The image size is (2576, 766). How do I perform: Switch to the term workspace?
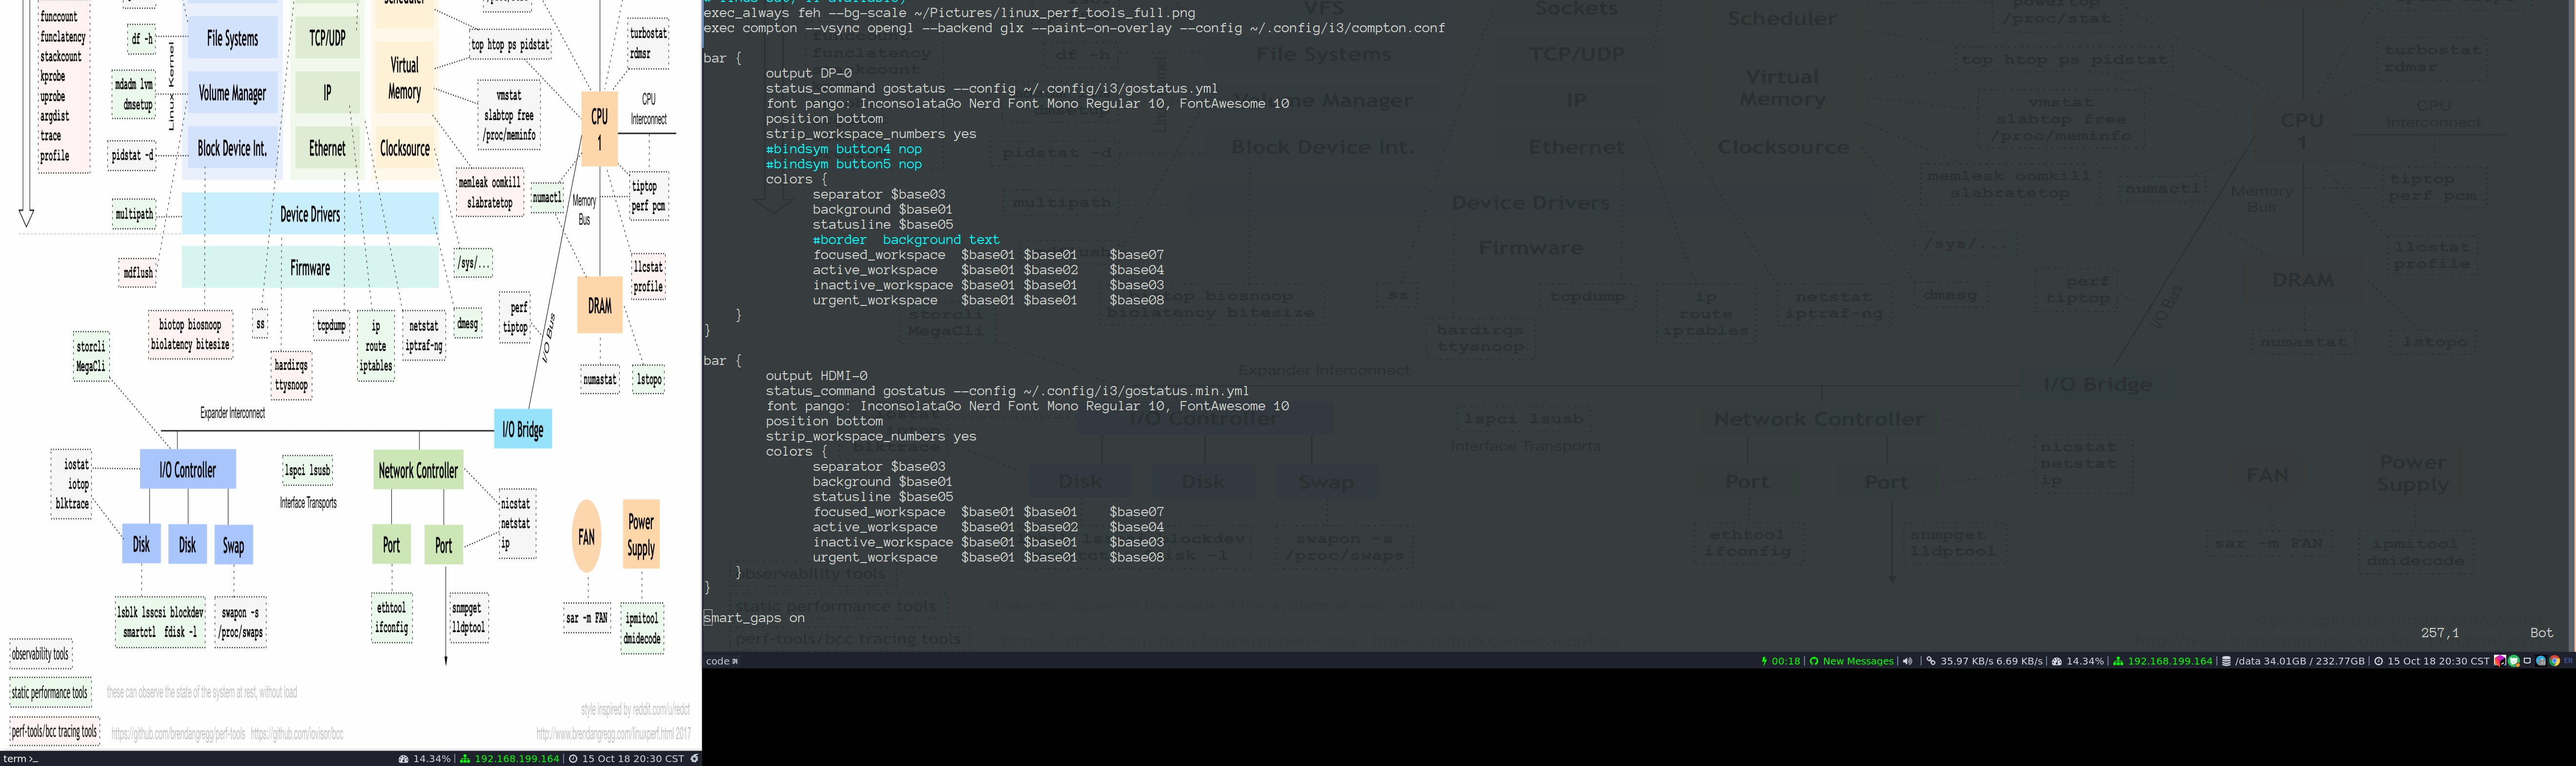[20, 759]
